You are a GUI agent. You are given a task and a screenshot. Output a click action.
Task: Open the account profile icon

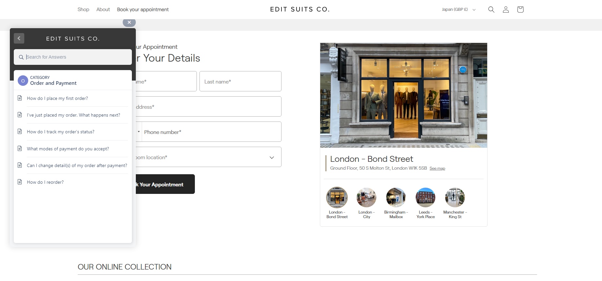click(506, 9)
